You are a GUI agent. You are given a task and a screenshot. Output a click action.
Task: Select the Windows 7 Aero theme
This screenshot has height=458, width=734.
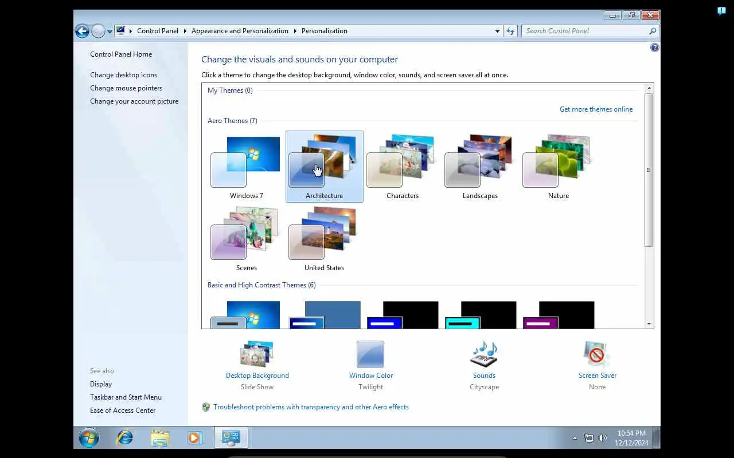(x=246, y=167)
